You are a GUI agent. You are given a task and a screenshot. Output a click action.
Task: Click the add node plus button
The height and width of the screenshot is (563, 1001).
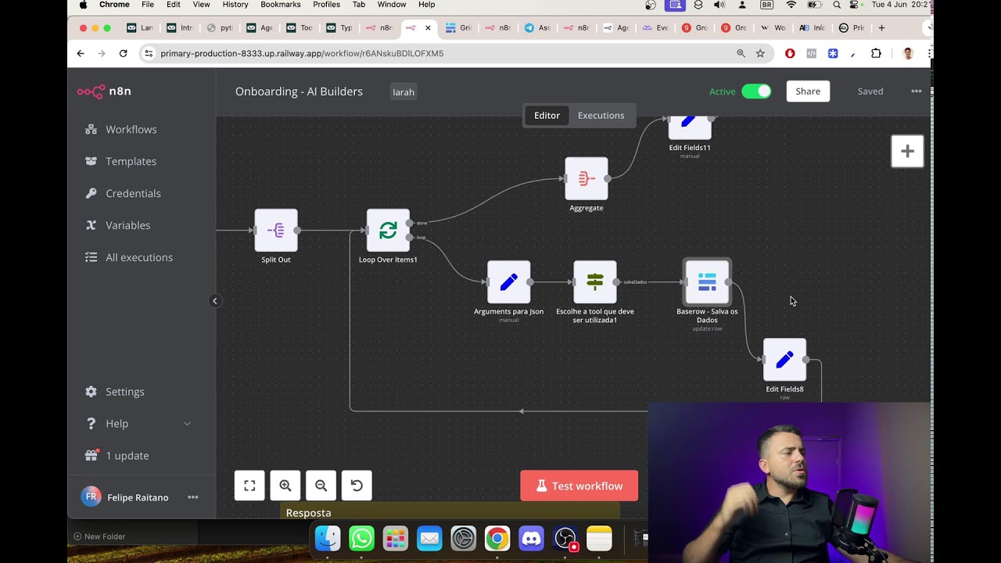point(907,151)
